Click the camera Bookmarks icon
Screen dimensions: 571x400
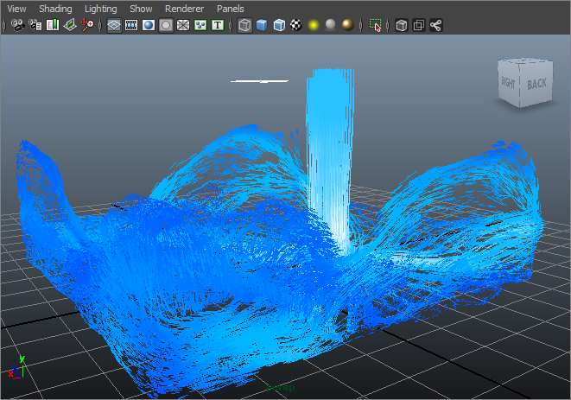tap(53, 25)
